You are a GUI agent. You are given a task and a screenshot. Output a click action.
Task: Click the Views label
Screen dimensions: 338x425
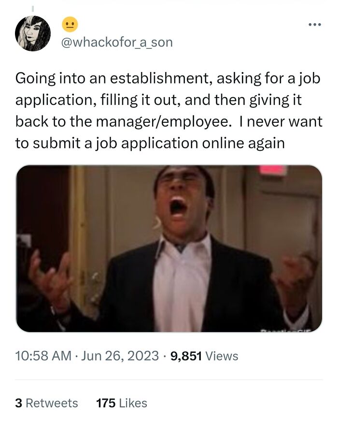pos(222,356)
